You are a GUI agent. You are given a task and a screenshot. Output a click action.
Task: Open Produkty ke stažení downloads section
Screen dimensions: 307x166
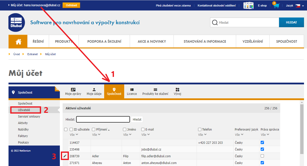(x=155, y=91)
